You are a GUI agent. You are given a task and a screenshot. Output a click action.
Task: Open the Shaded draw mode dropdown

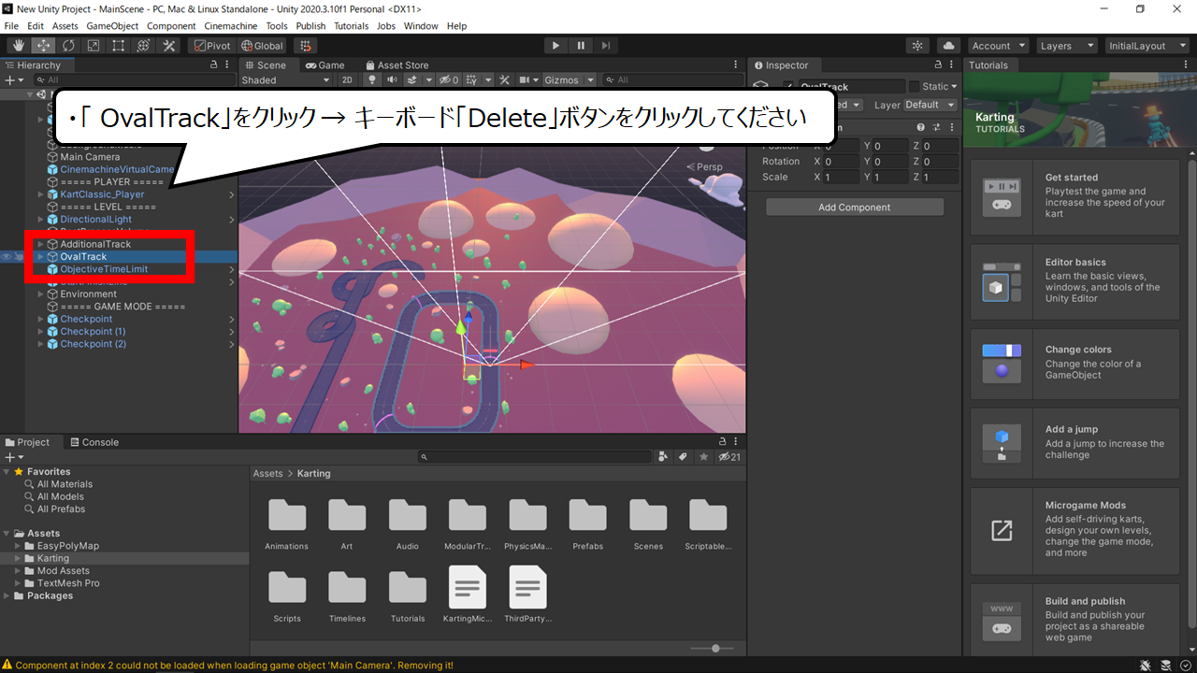click(286, 80)
